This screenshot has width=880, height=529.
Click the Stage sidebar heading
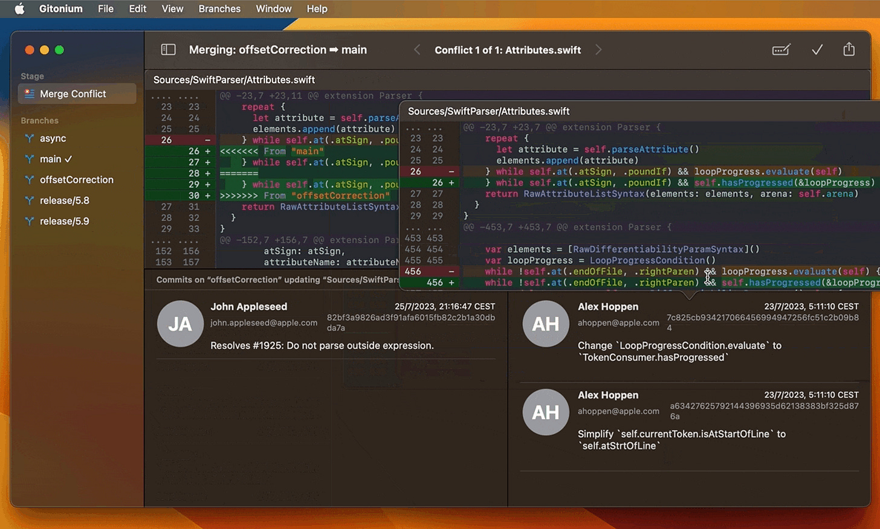[32, 76]
